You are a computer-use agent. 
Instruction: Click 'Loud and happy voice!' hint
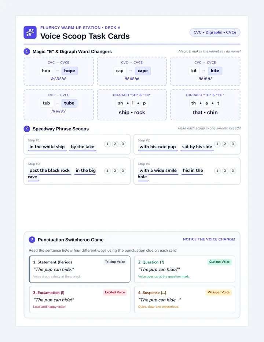pos(49,307)
